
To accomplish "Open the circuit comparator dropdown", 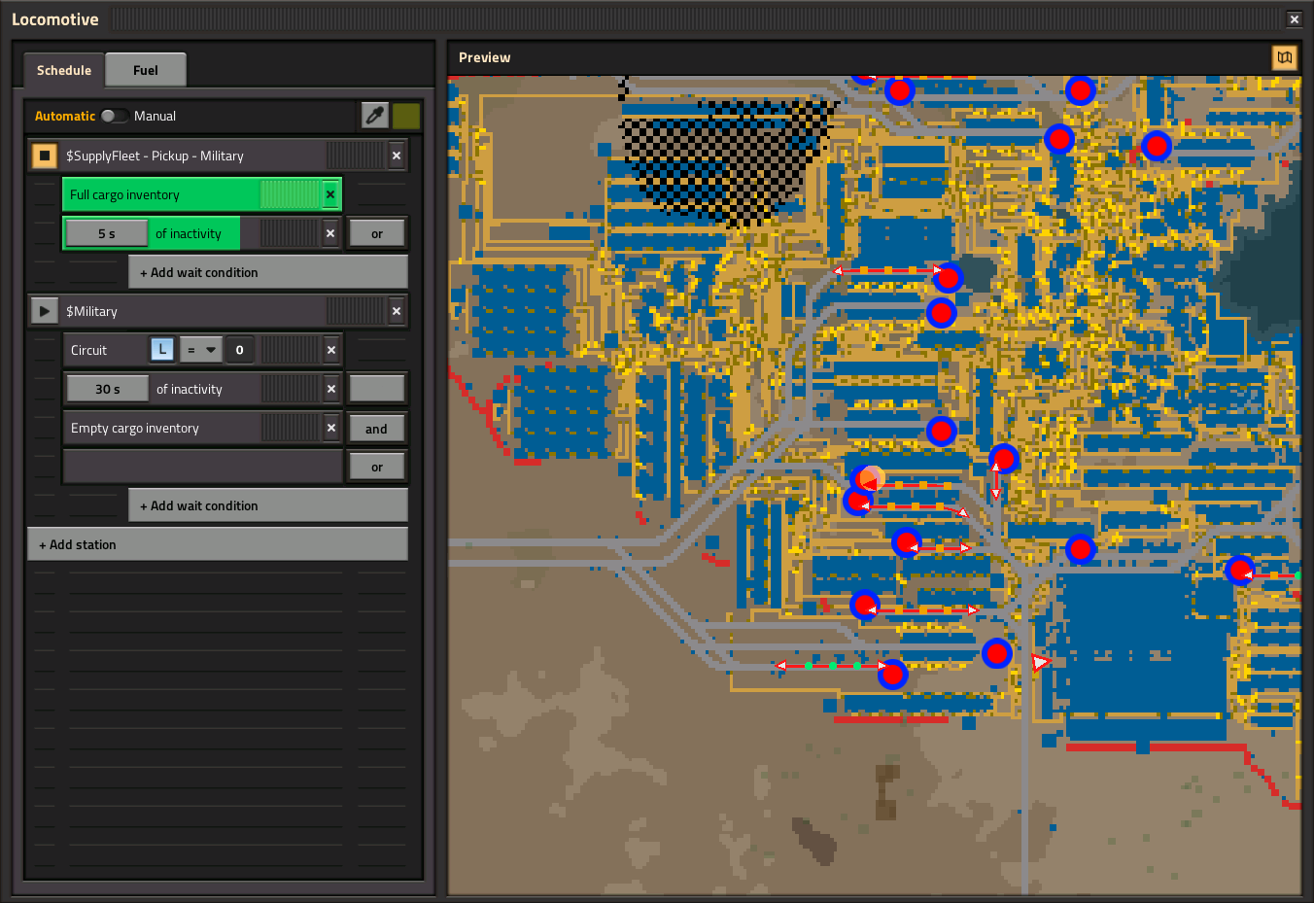I will click(x=201, y=350).
